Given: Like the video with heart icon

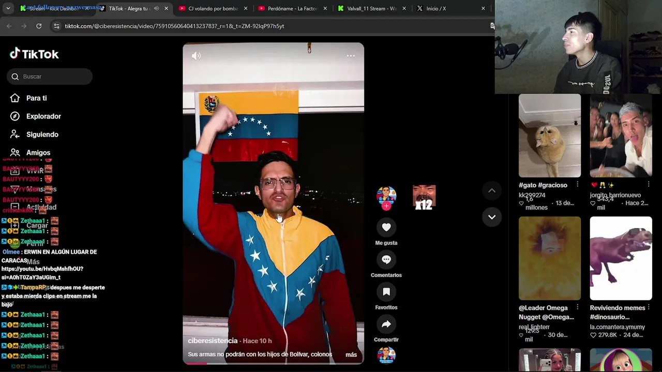Looking at the screenshot, I should [x=386, y=227].
